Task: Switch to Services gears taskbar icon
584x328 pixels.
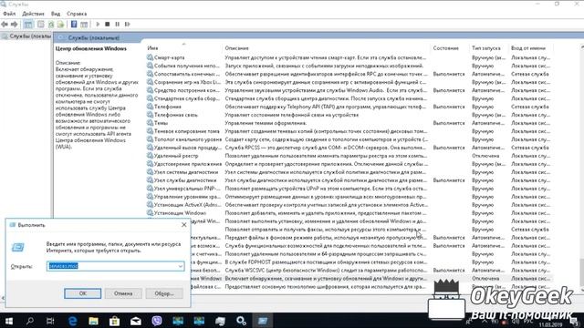Action: coord(241,321)
